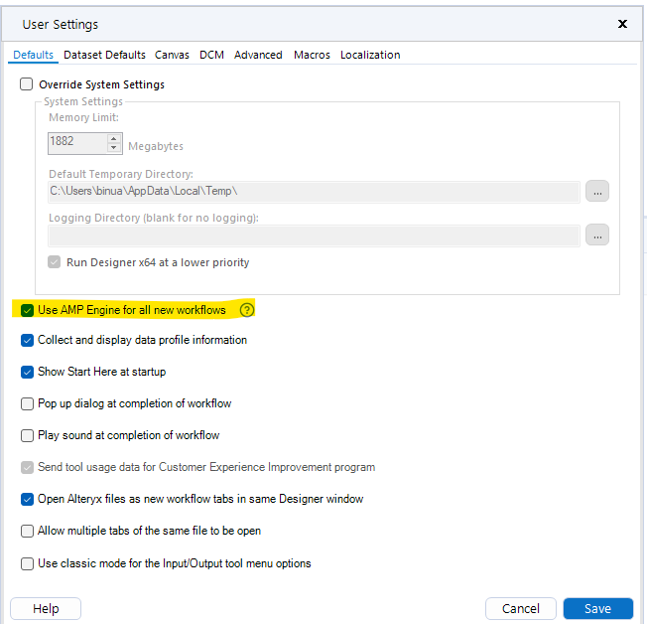Browse for Logging Directory with ellipsis button
Image resolution: width=647 pixels, height=624 pixels.
coord(596,234)
